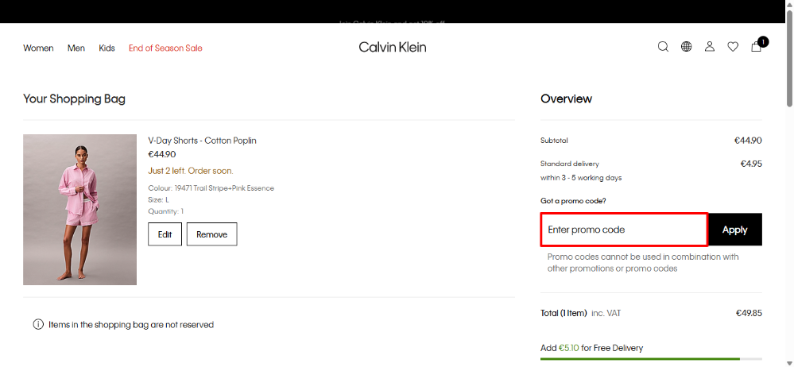Open the wishlist heart icon
The width and height of the screenshot is (794, 367).
(x=733, y=47)
